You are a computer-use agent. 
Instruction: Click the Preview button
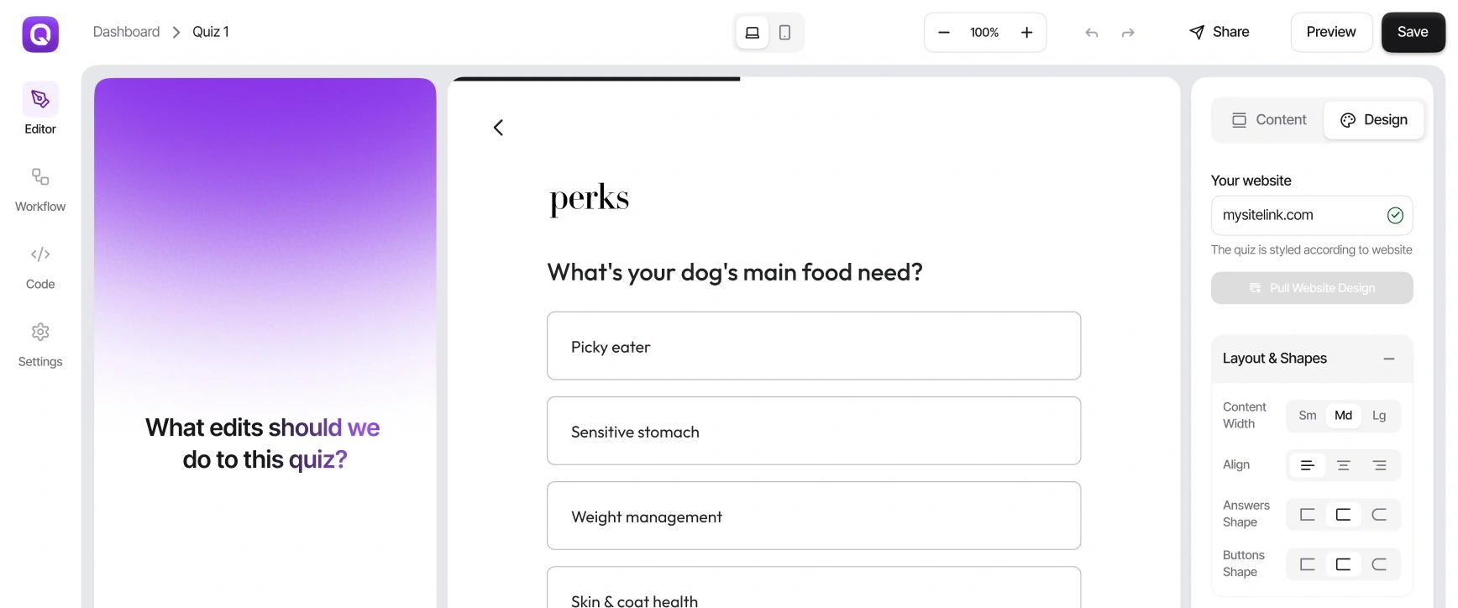1331,32
